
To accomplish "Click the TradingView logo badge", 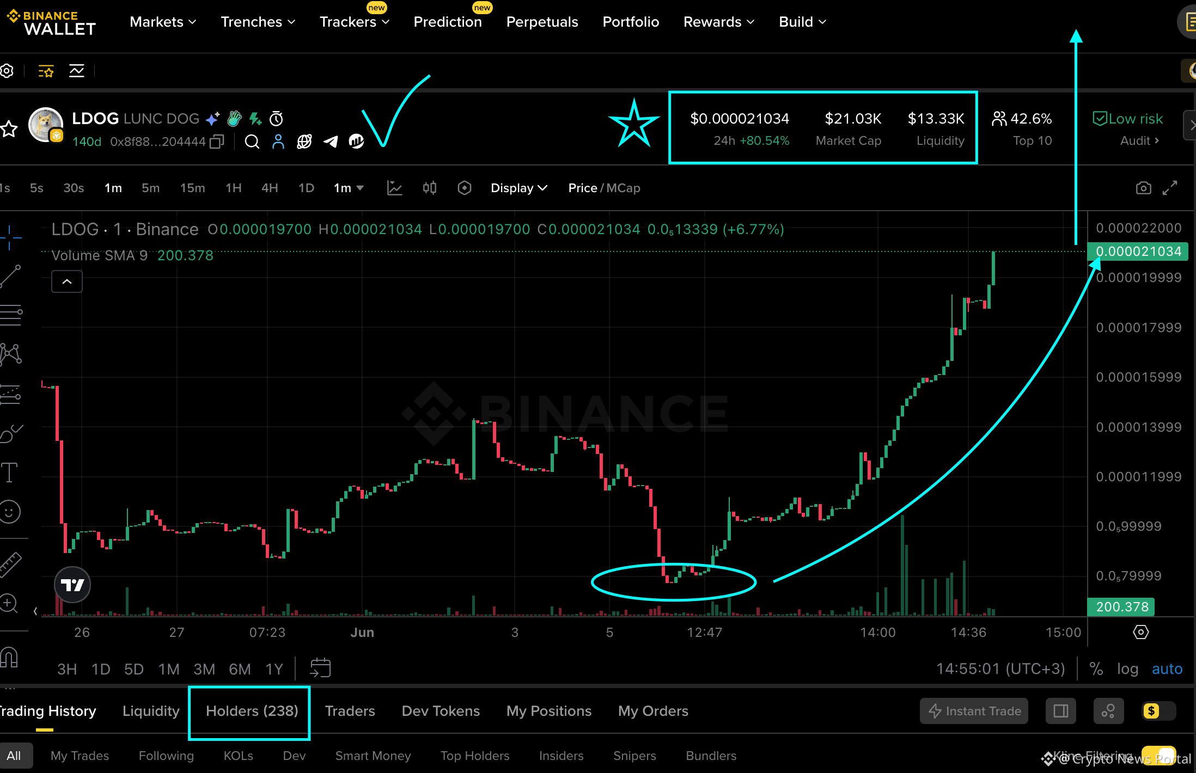I will (x=72, y=585).
